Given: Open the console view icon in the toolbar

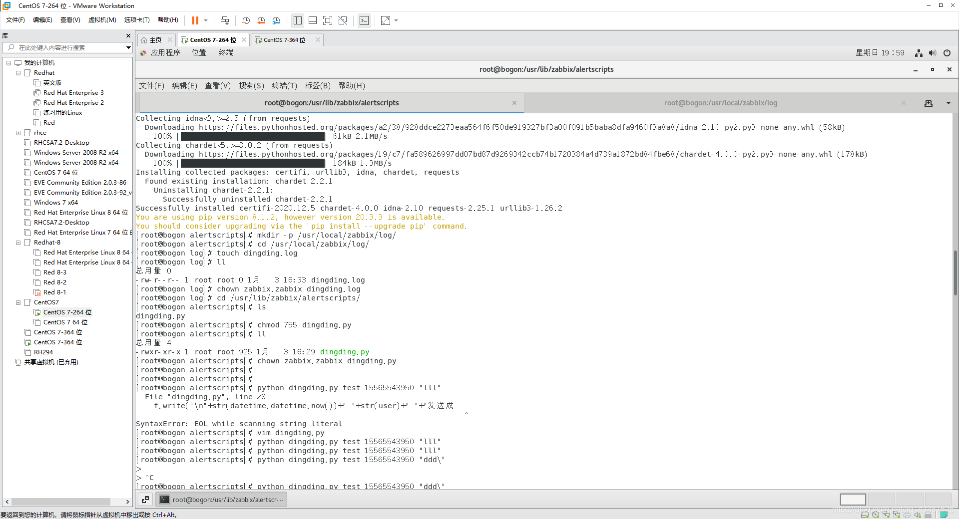Looking at the screenshot, I should pyautogui.click(x=364, y=20).
